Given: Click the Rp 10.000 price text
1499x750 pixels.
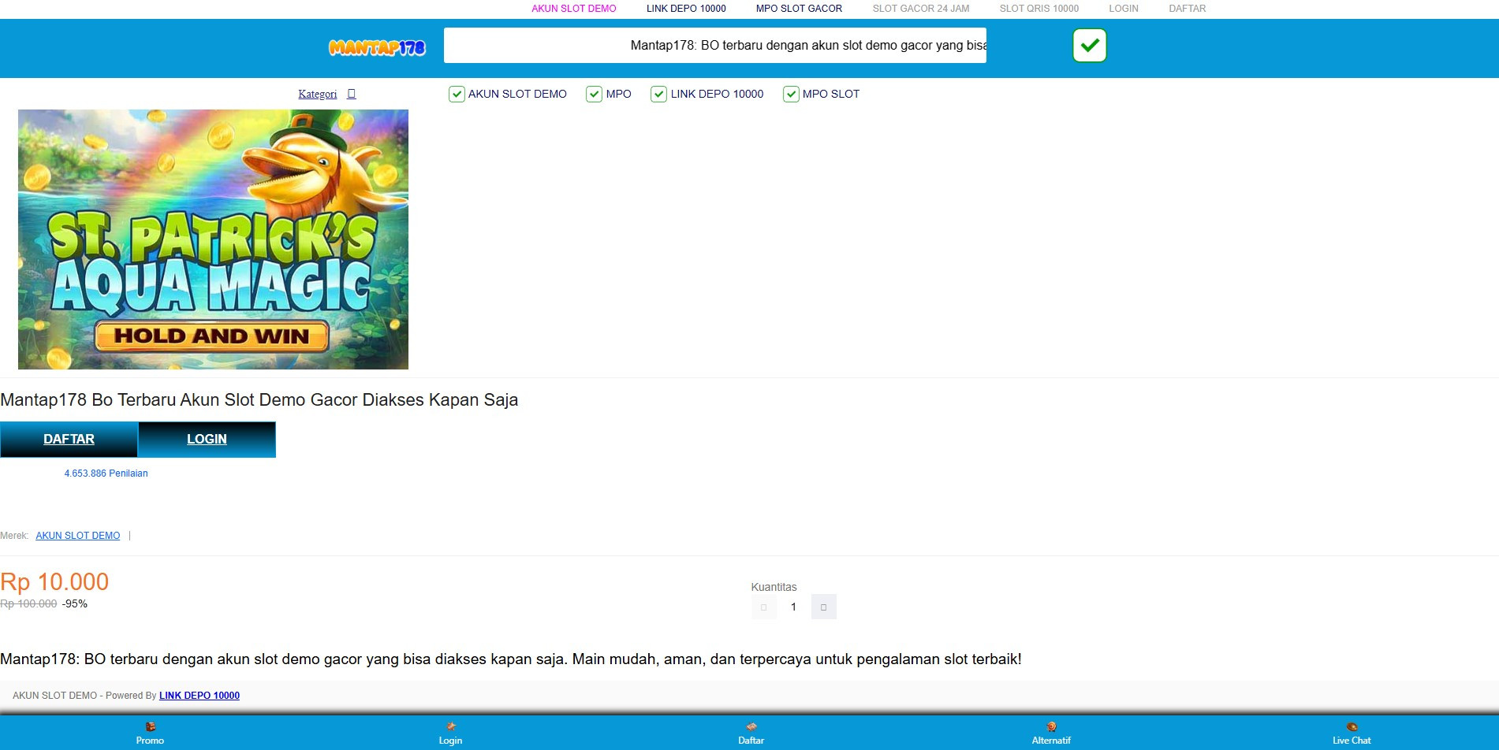Looking at the screenshot, I should pos(54,581).
